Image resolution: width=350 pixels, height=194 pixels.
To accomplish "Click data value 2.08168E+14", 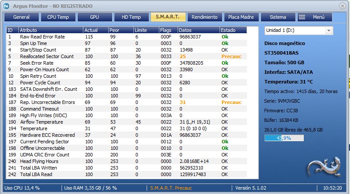I will [x=194, y=161].
